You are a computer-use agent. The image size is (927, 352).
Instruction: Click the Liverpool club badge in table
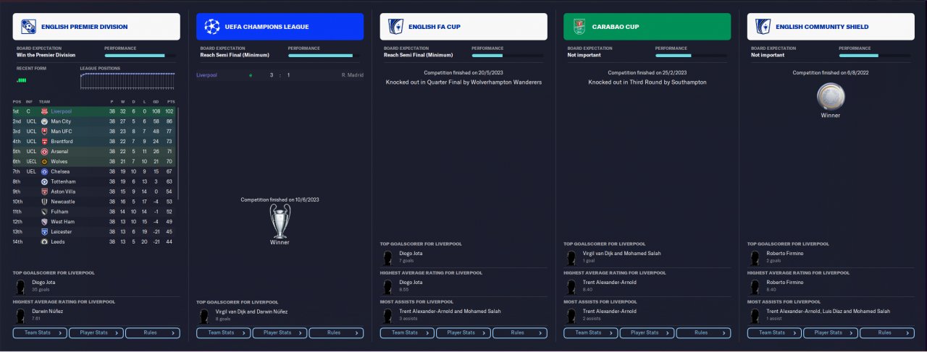point(44,111)
